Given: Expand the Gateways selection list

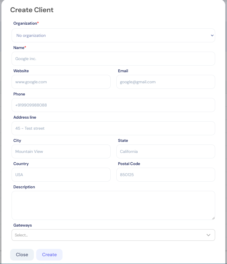Looking at the screenshot, I should (x=113, y=235).
